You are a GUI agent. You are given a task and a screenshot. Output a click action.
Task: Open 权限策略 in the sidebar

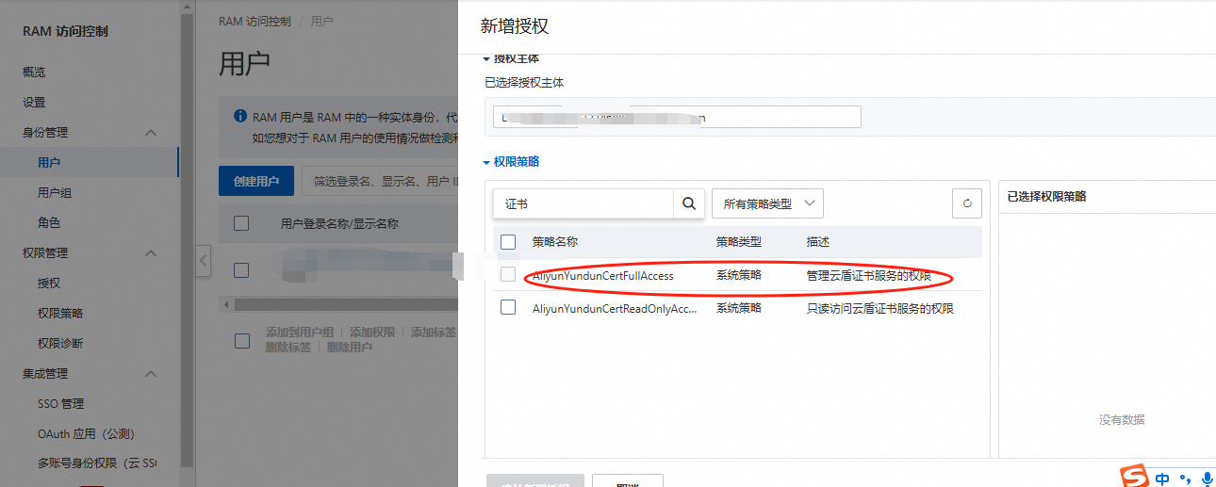[60, 314]
